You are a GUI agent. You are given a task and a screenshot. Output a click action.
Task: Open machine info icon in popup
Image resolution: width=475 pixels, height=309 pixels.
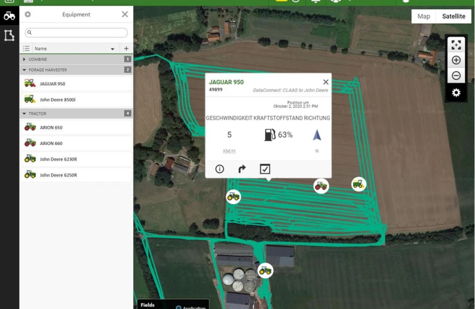220,169
